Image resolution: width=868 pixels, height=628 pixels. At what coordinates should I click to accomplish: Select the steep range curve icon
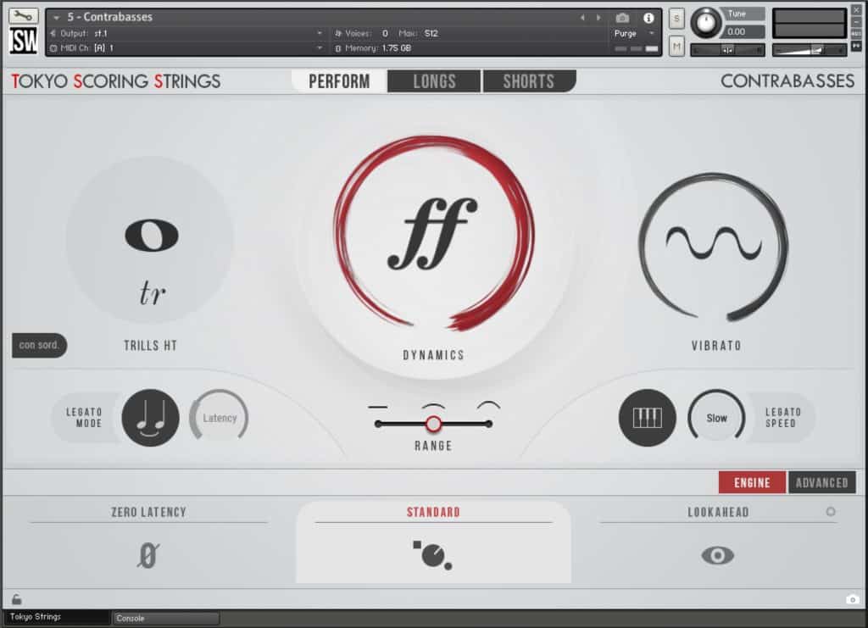tap(488, 406)
